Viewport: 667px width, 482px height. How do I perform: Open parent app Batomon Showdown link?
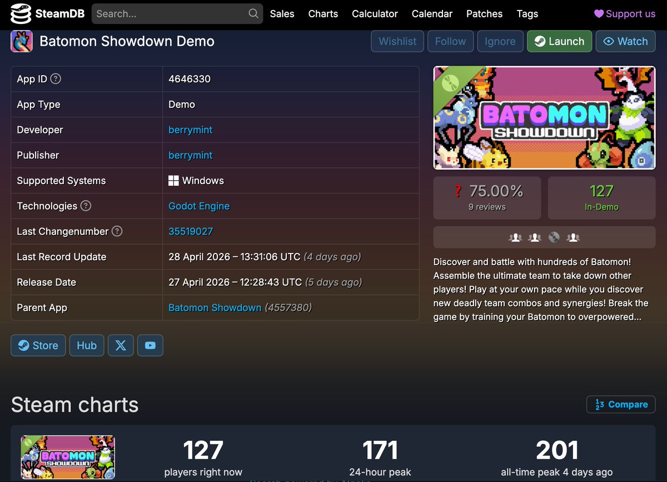(215, 307)
